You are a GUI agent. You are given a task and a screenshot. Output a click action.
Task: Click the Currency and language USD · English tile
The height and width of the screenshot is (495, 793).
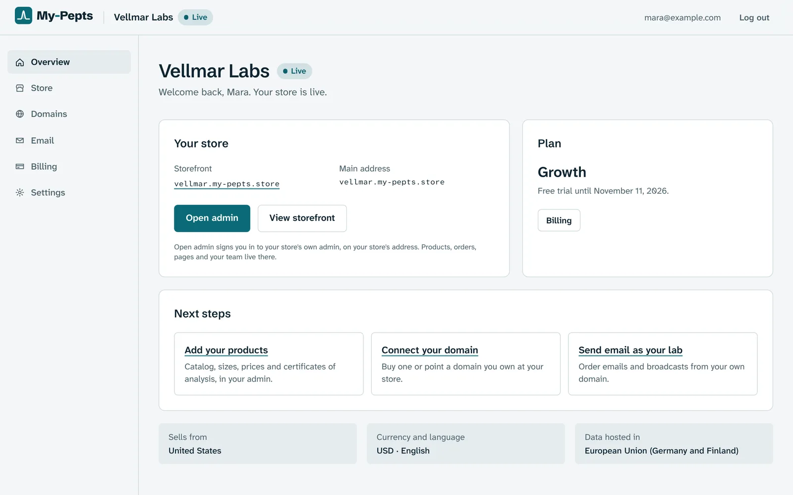tap(466, 444)
